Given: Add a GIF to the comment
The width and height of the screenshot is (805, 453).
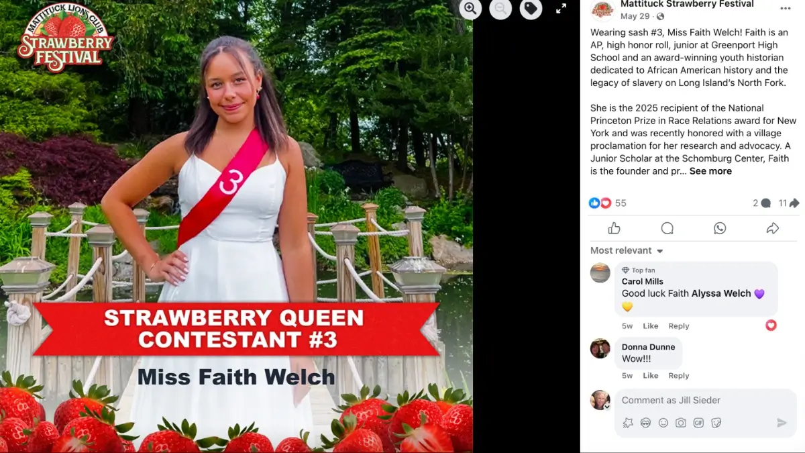Looking at the screenshot, I should coord(698,423).
